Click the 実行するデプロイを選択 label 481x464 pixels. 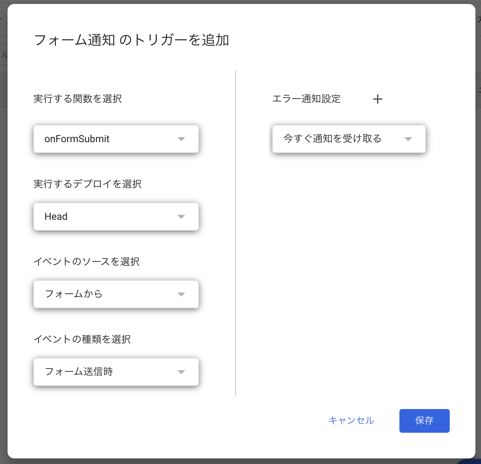(x=88, y=184)
